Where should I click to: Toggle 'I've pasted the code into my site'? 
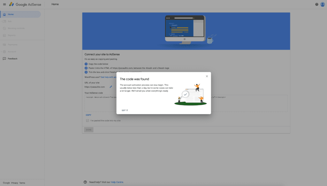[x=87, y=121]
